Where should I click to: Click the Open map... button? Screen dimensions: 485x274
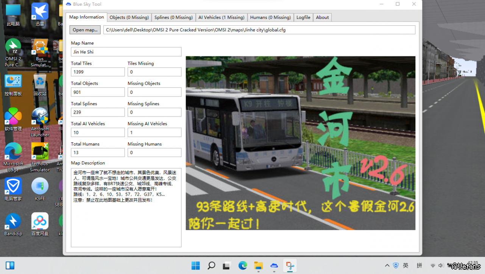pos(85,30)
